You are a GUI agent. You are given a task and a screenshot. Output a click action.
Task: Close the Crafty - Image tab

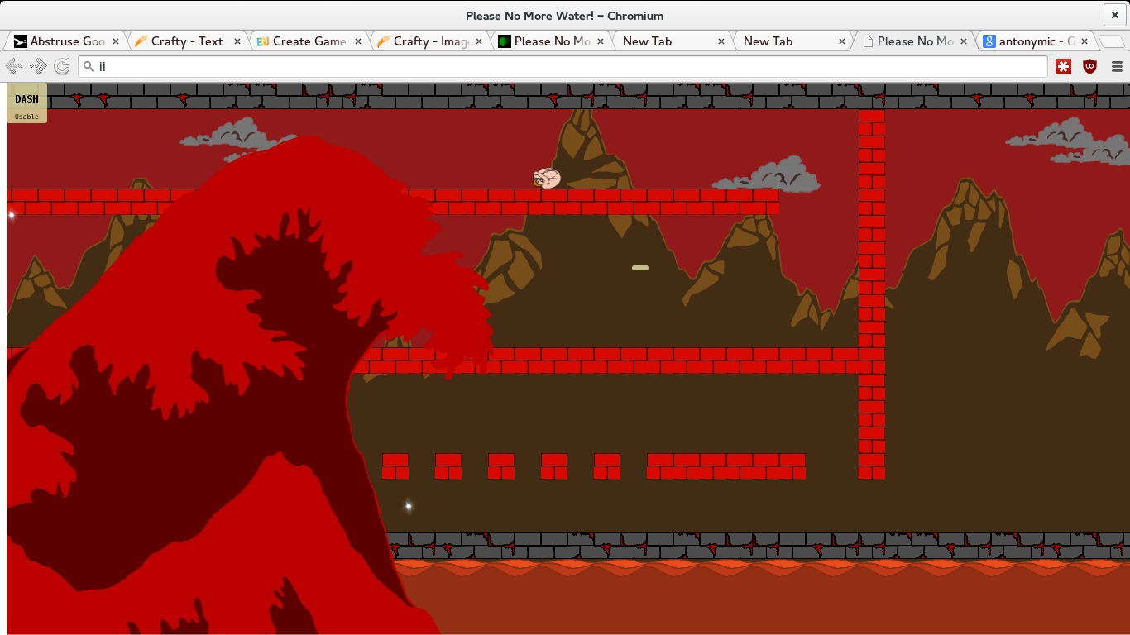pos(479,41)
